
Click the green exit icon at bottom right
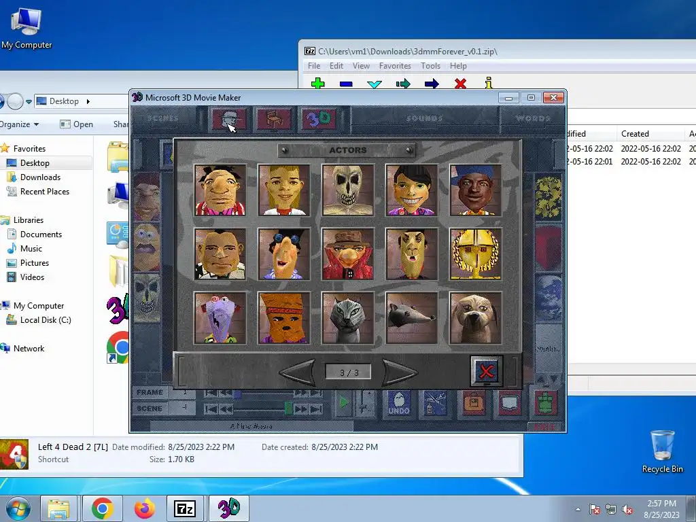pyautogui.click(x=546, y=403)
